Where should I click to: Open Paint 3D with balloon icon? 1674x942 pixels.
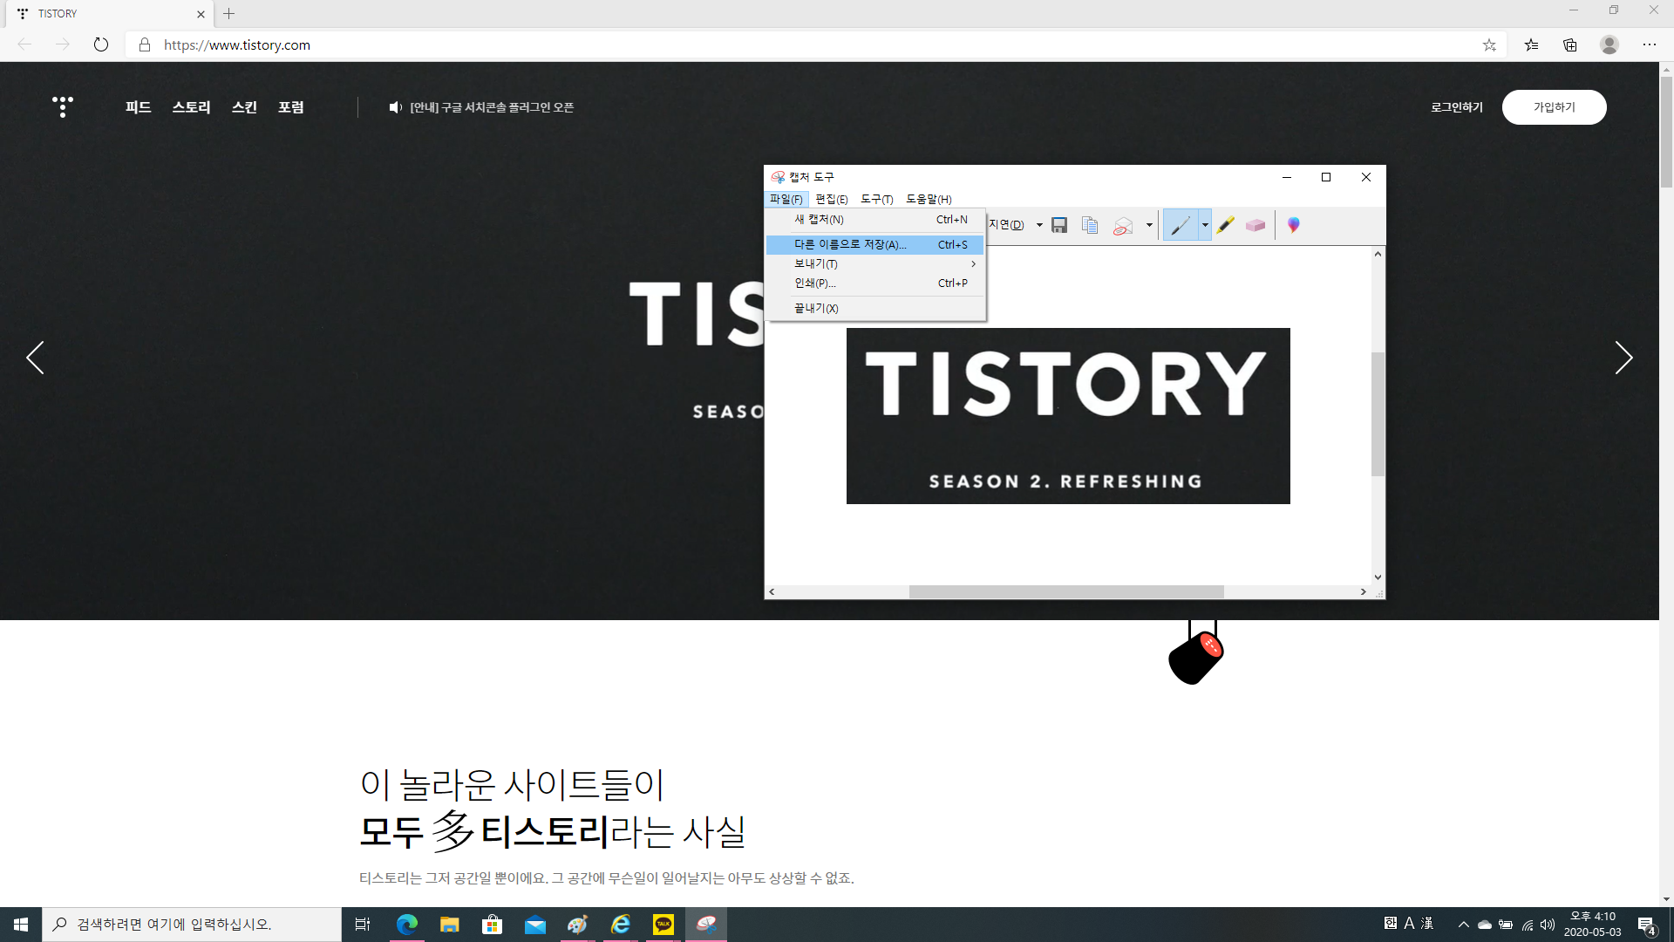coord(1294,225)
